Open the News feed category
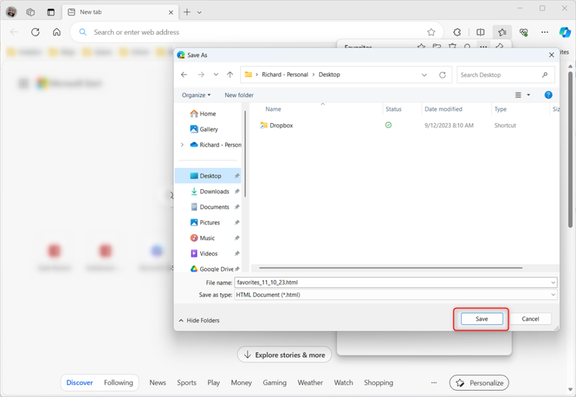 tap(157, 383)
